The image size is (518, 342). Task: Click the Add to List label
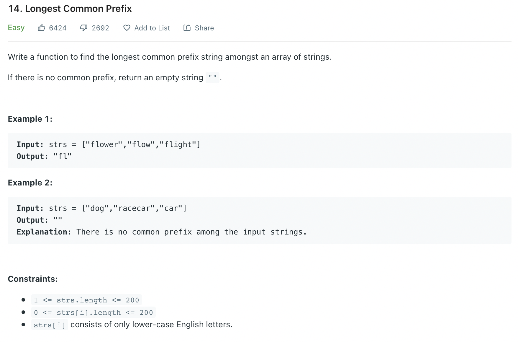[152, 28]
